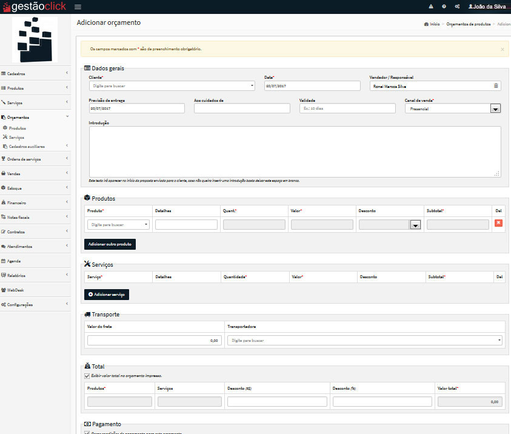Open the Cliente search dropdown
The height and width of the screenshot is (434, 511).
click(172, 86)
